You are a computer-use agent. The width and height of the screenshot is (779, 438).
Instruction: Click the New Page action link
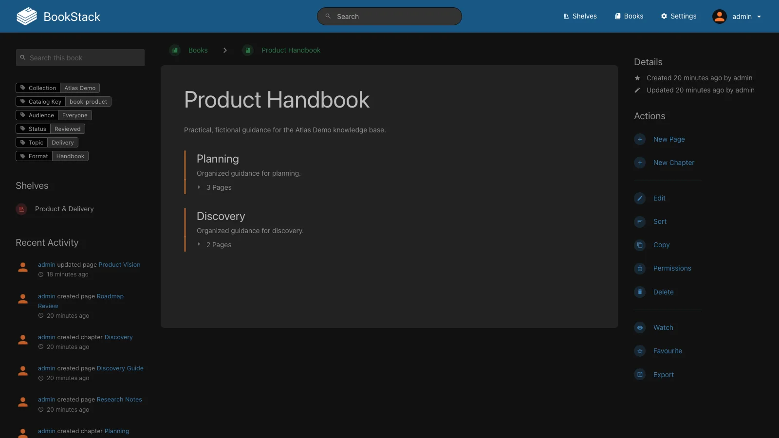click(669, 139)
